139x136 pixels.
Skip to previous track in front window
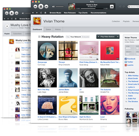35,7
